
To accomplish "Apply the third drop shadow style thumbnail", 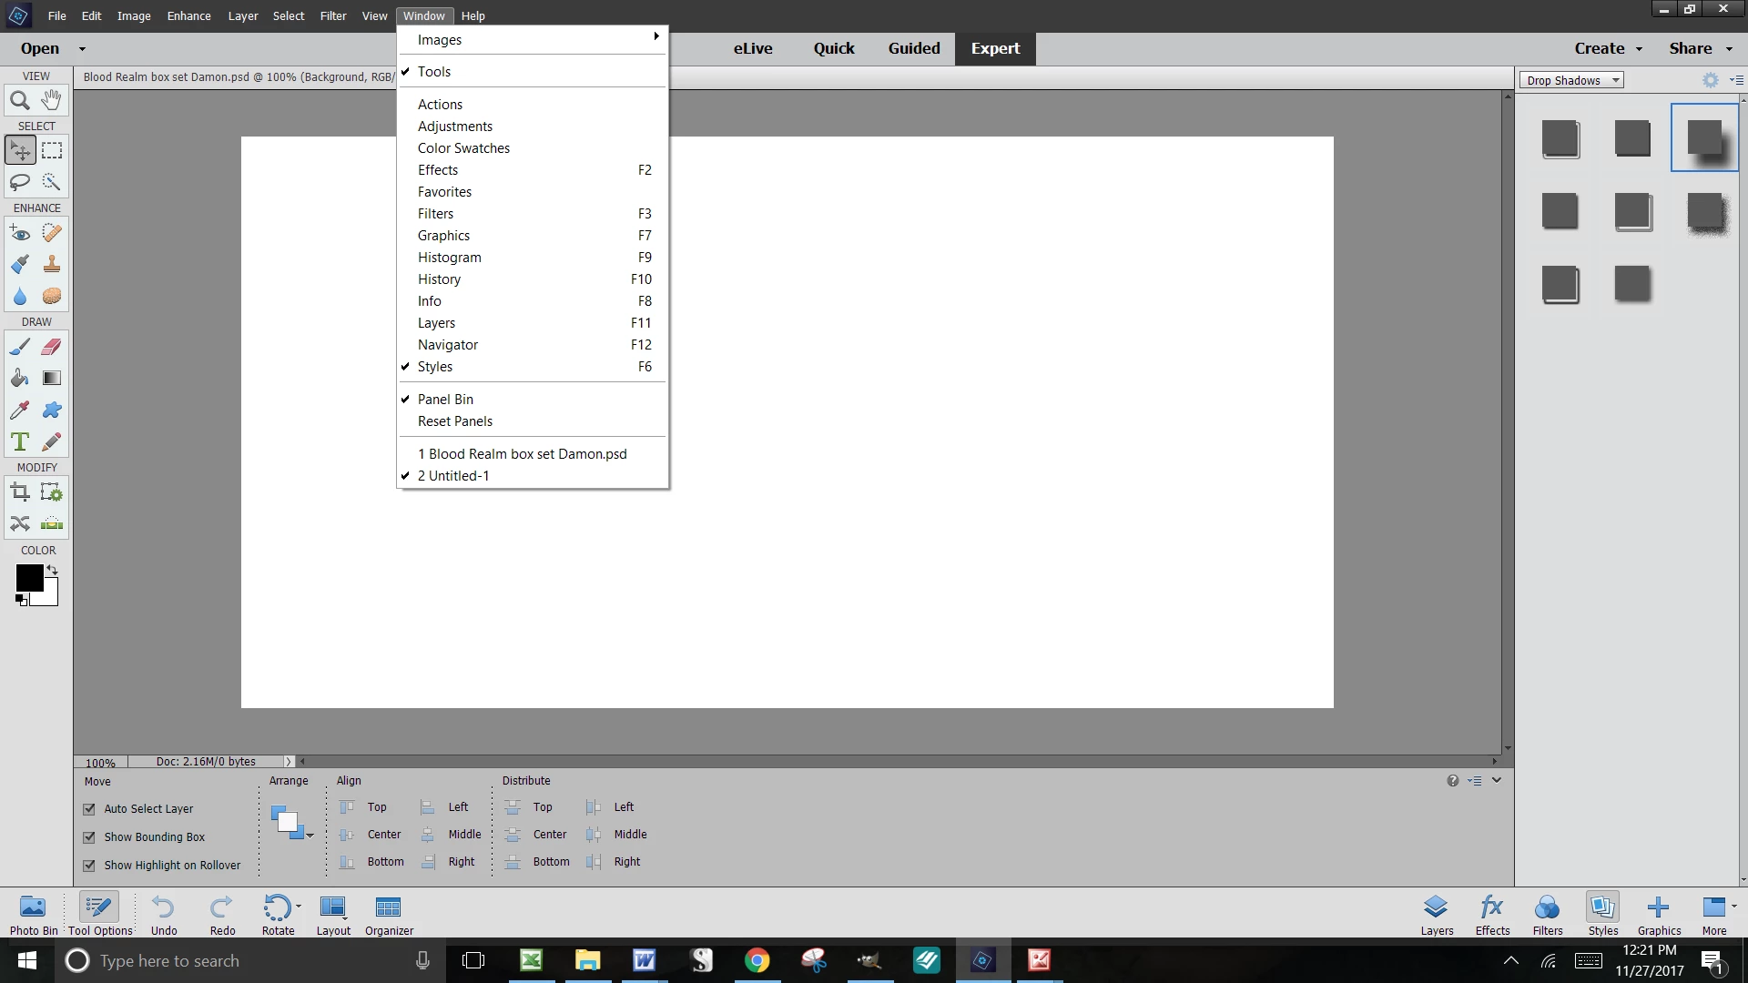I will click(1704, 138).
